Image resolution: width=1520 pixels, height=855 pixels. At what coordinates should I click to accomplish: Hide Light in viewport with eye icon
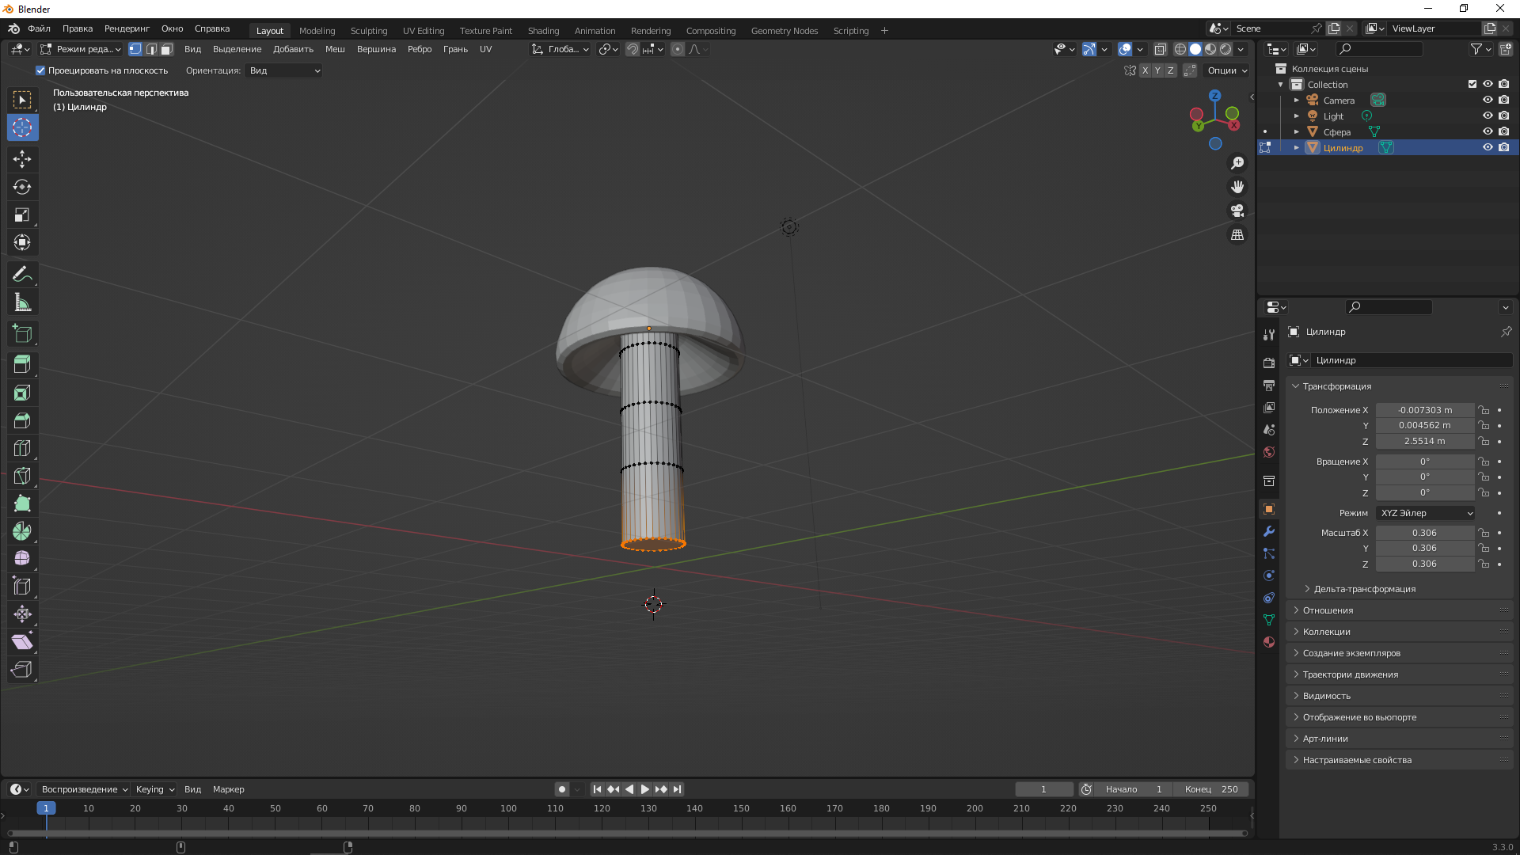click(x=1488, y=116)
